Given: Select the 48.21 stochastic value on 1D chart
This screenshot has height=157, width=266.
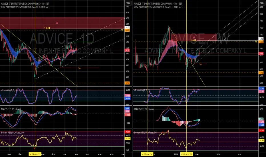Looking at the screenshot, I should click(128, 98).
